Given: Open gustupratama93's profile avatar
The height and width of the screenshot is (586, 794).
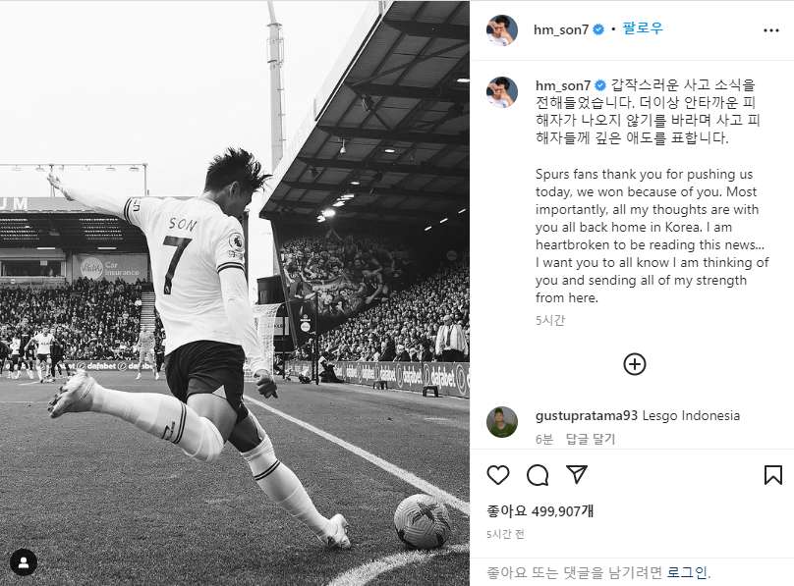Looking at the screenshot, I should click(502, 422).
